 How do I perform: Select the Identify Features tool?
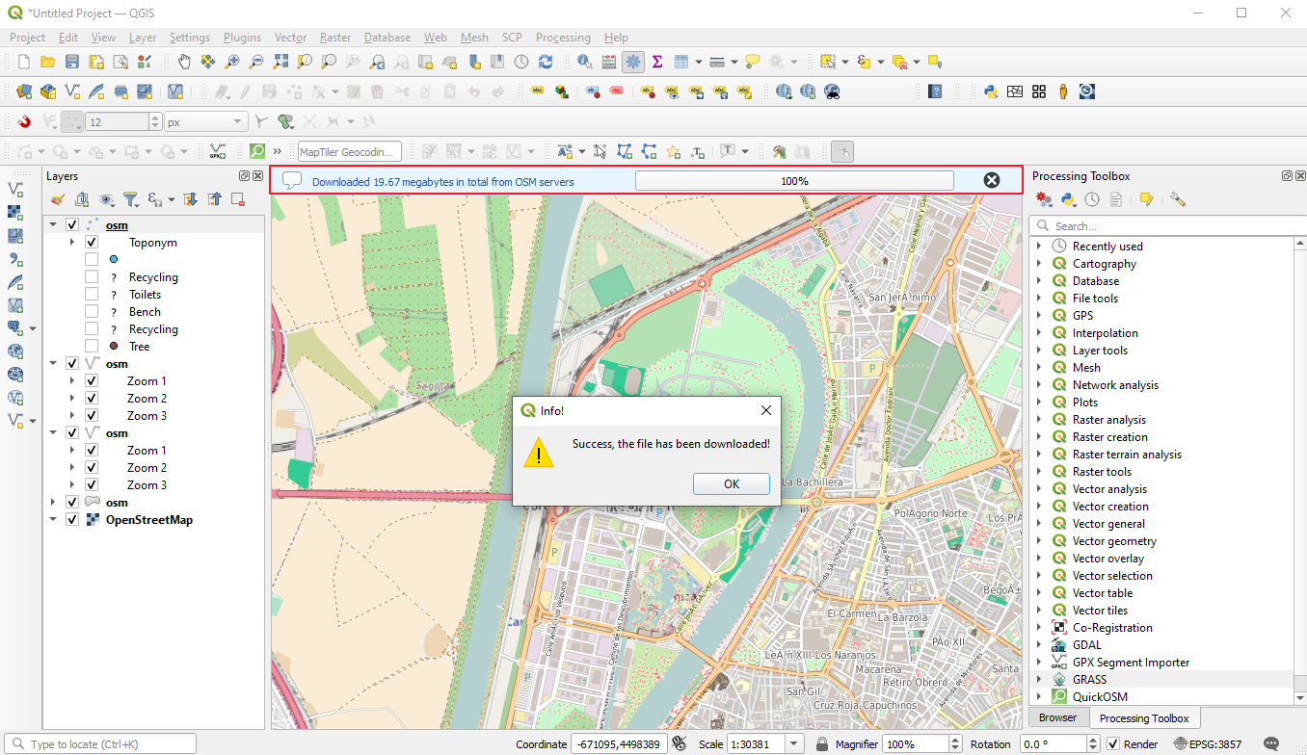[583, 61]
